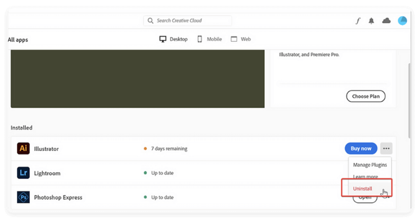Image resolution: width=419 pixels, height=220 pixels.
Task: Open the account profile avatar
Action: [x=402, y=21]
